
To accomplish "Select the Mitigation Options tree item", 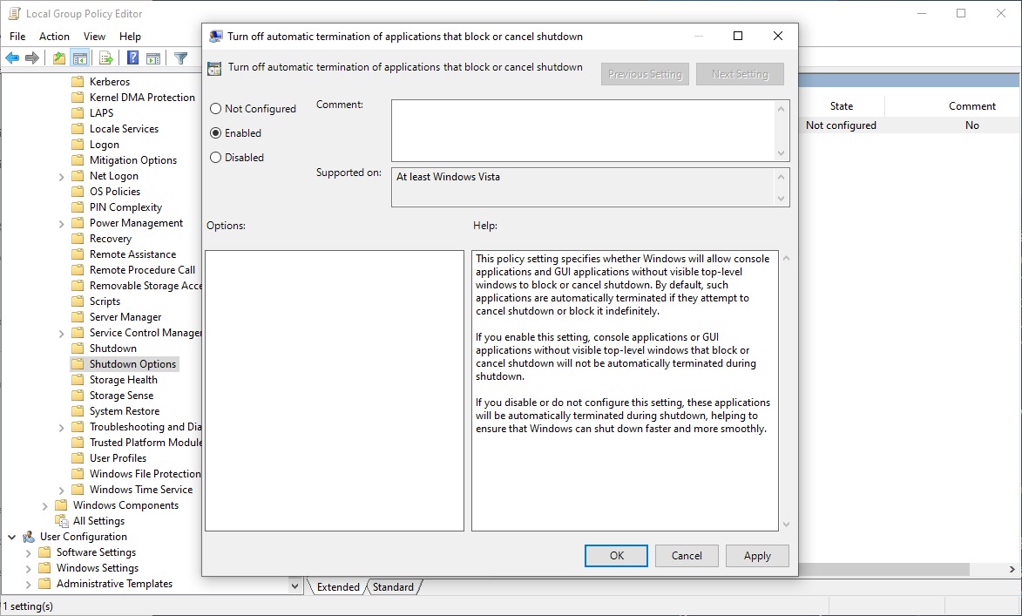I will [133, 160].
